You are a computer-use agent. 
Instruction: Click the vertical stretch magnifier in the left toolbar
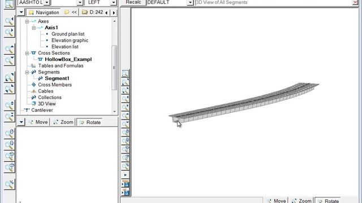click(x=9, y=105)
